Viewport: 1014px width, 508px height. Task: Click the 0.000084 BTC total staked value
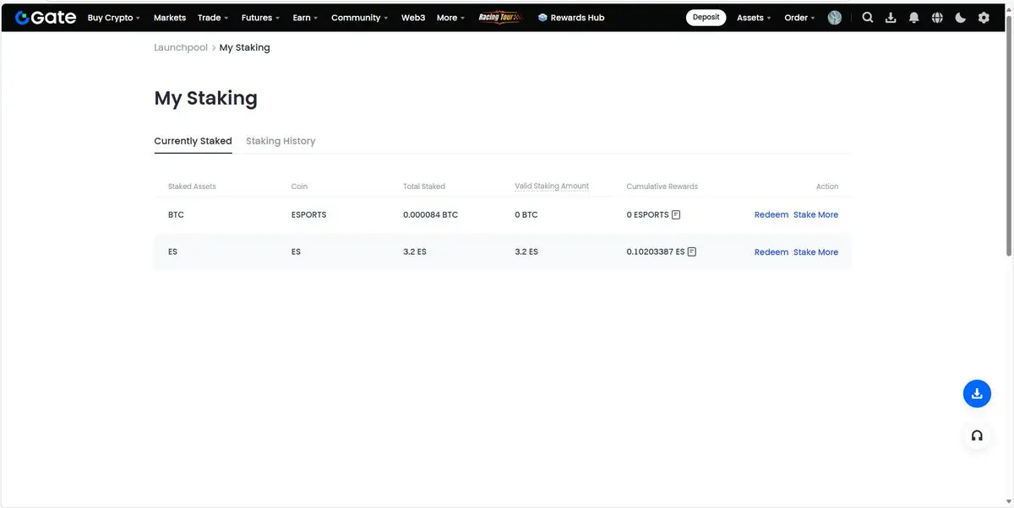point(430,214)
